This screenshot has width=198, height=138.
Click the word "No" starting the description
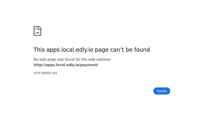36,59
